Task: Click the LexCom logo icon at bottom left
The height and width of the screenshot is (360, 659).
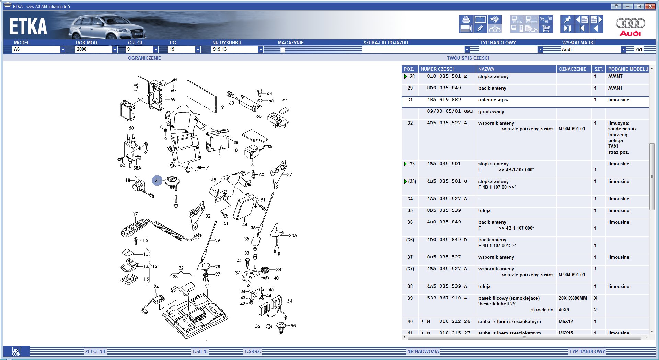Action: click(x=16, y=351)
